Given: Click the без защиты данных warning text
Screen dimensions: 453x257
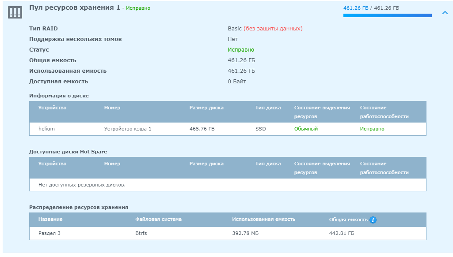Looking at the screenshot, I should (273, 29).
